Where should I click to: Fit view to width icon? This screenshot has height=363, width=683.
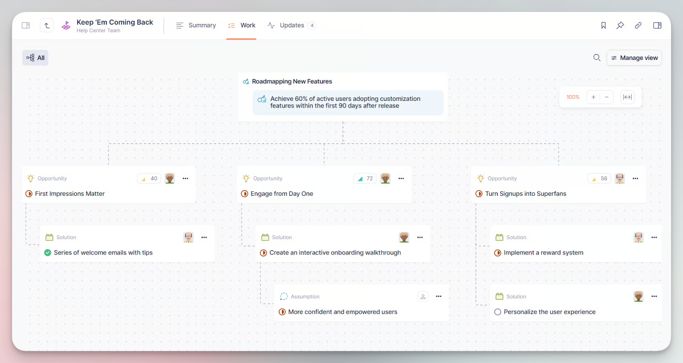(627, 97)
